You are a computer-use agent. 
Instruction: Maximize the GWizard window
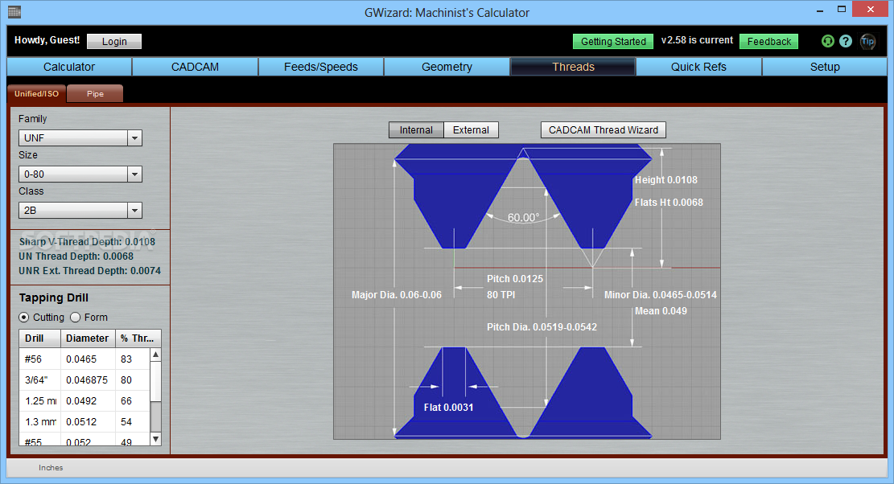842,9
